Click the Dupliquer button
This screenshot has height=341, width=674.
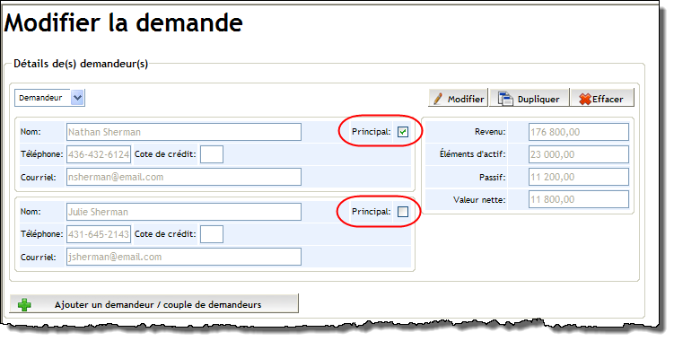point(530,98)
